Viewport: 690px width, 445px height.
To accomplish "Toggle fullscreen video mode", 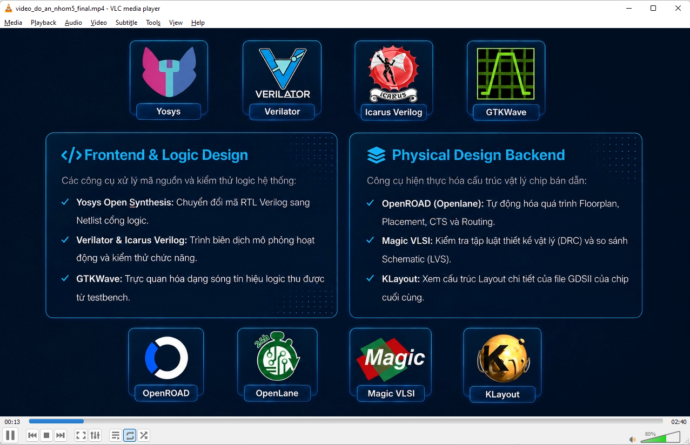I will pos(81,435).
